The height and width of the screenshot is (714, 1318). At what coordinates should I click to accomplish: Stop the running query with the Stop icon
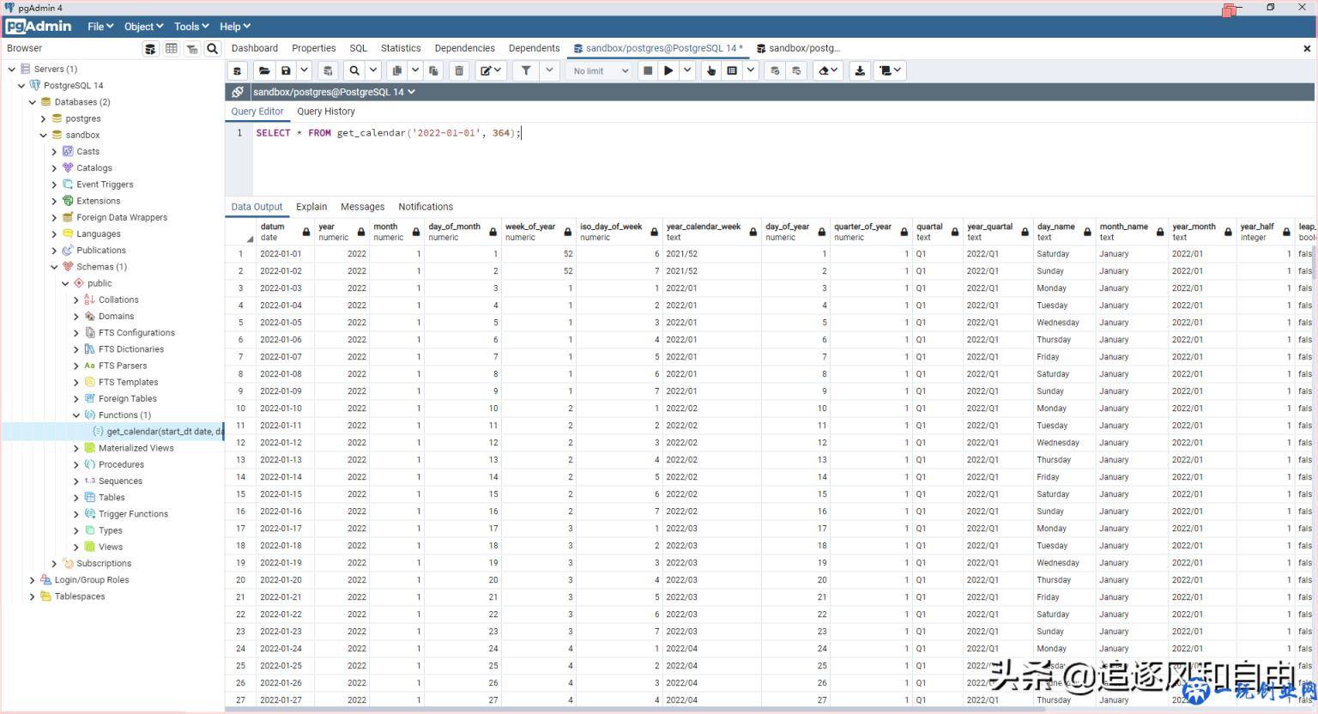(x=648, y=70)
